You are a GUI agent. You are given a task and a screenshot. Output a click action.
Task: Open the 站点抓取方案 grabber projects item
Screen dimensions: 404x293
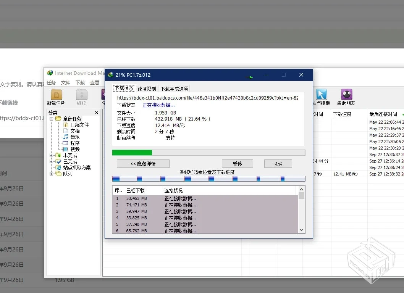(x=77, y=167)
